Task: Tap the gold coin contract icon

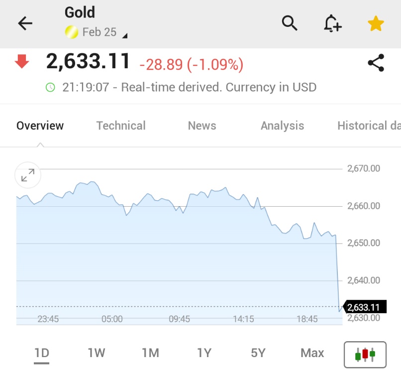Action: coord(71,32)
